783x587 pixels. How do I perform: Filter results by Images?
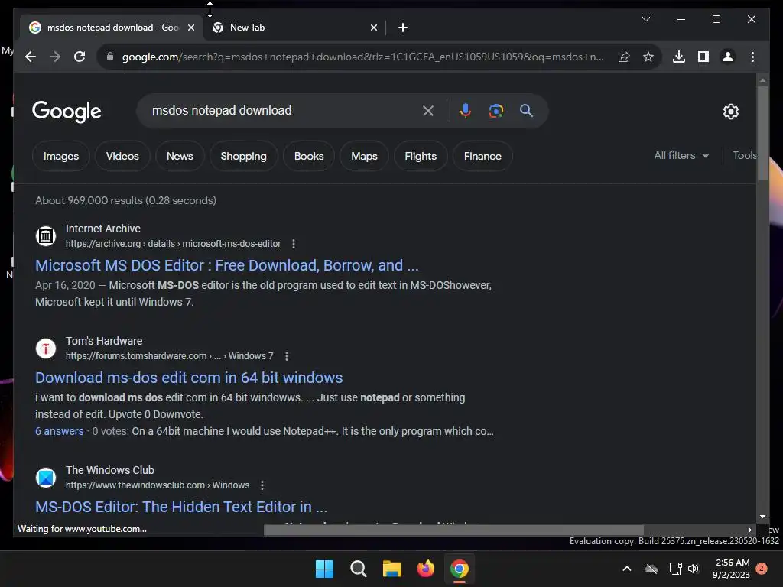click(x=61, y=156)
